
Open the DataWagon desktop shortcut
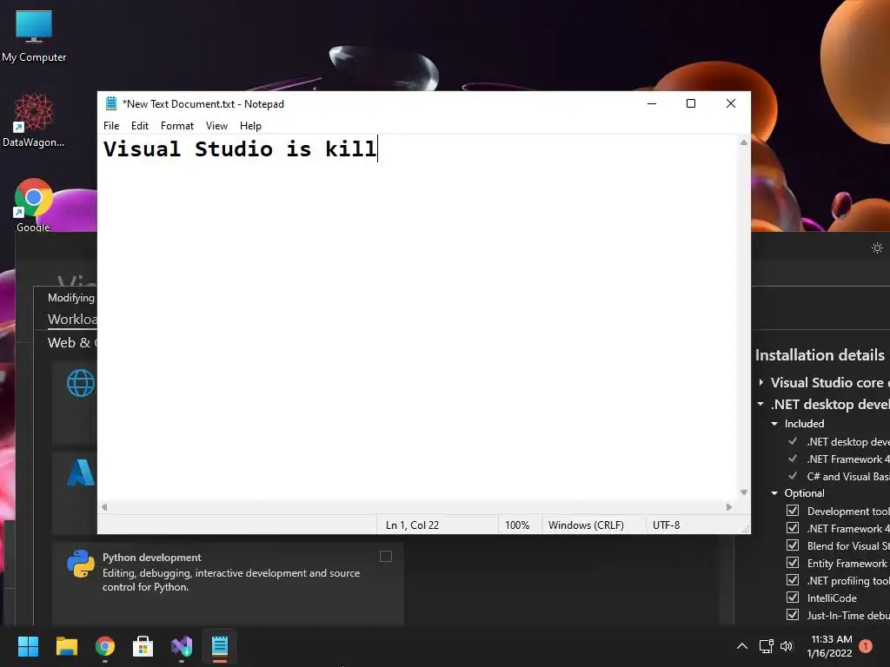[x=34, y=120]
